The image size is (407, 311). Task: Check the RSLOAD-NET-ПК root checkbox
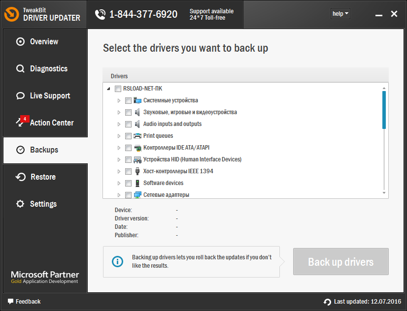pos(118,89)
